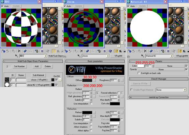Click Material ID channel icon in chrom toolbar

coord(104,51)
